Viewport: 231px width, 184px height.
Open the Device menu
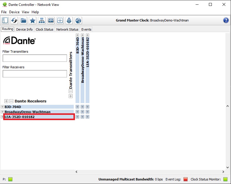(x=14, y=12)
